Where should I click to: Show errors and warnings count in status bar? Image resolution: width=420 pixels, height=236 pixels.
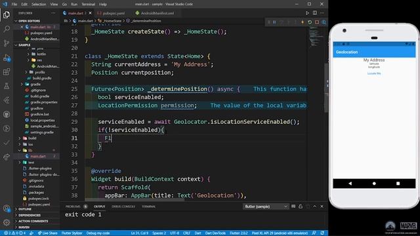pyautogui.click(x=14, y=233)
